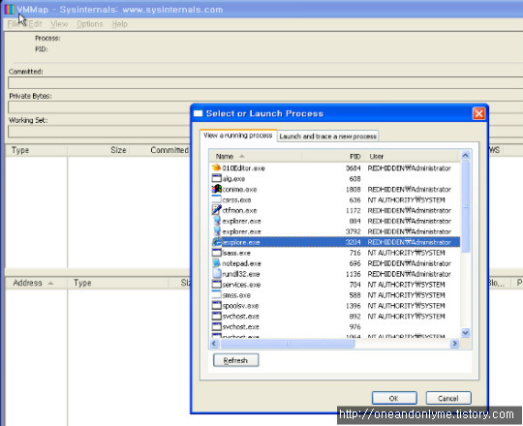The width and height of the screenshot is (523, 426).
Task: Click the svchost.exe icon with PID 892
Action: [x=217, y=316]
